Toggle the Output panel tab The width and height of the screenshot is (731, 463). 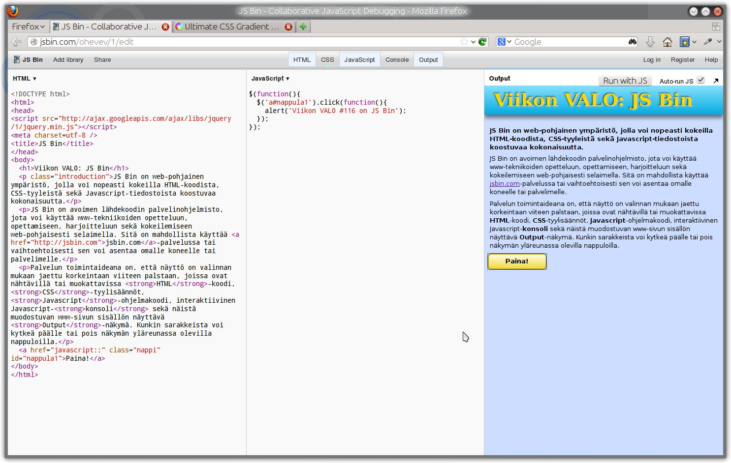[428, 59]
